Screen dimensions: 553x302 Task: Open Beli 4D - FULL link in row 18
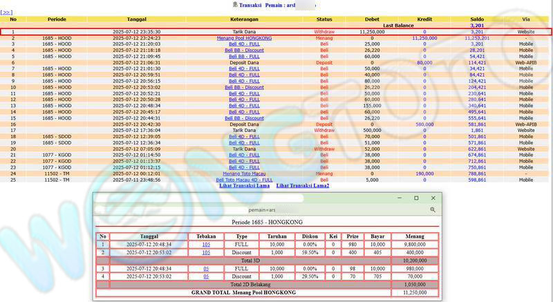pyautogui.click(x=244, y=137)
